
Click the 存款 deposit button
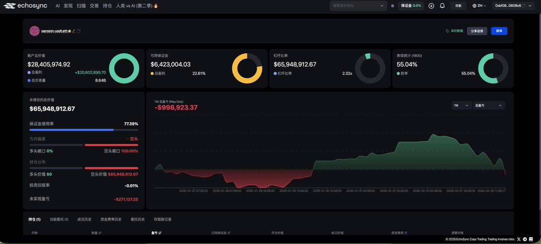[458, 6]
